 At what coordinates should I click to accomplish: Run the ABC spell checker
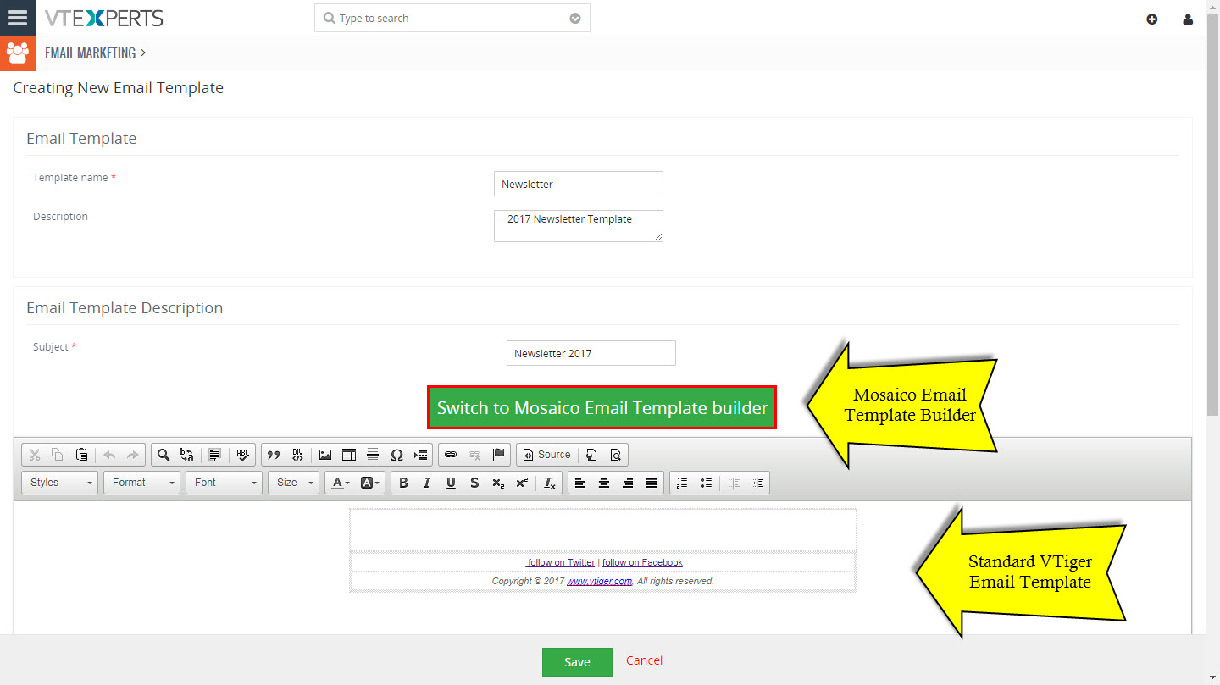coord(243,455)
